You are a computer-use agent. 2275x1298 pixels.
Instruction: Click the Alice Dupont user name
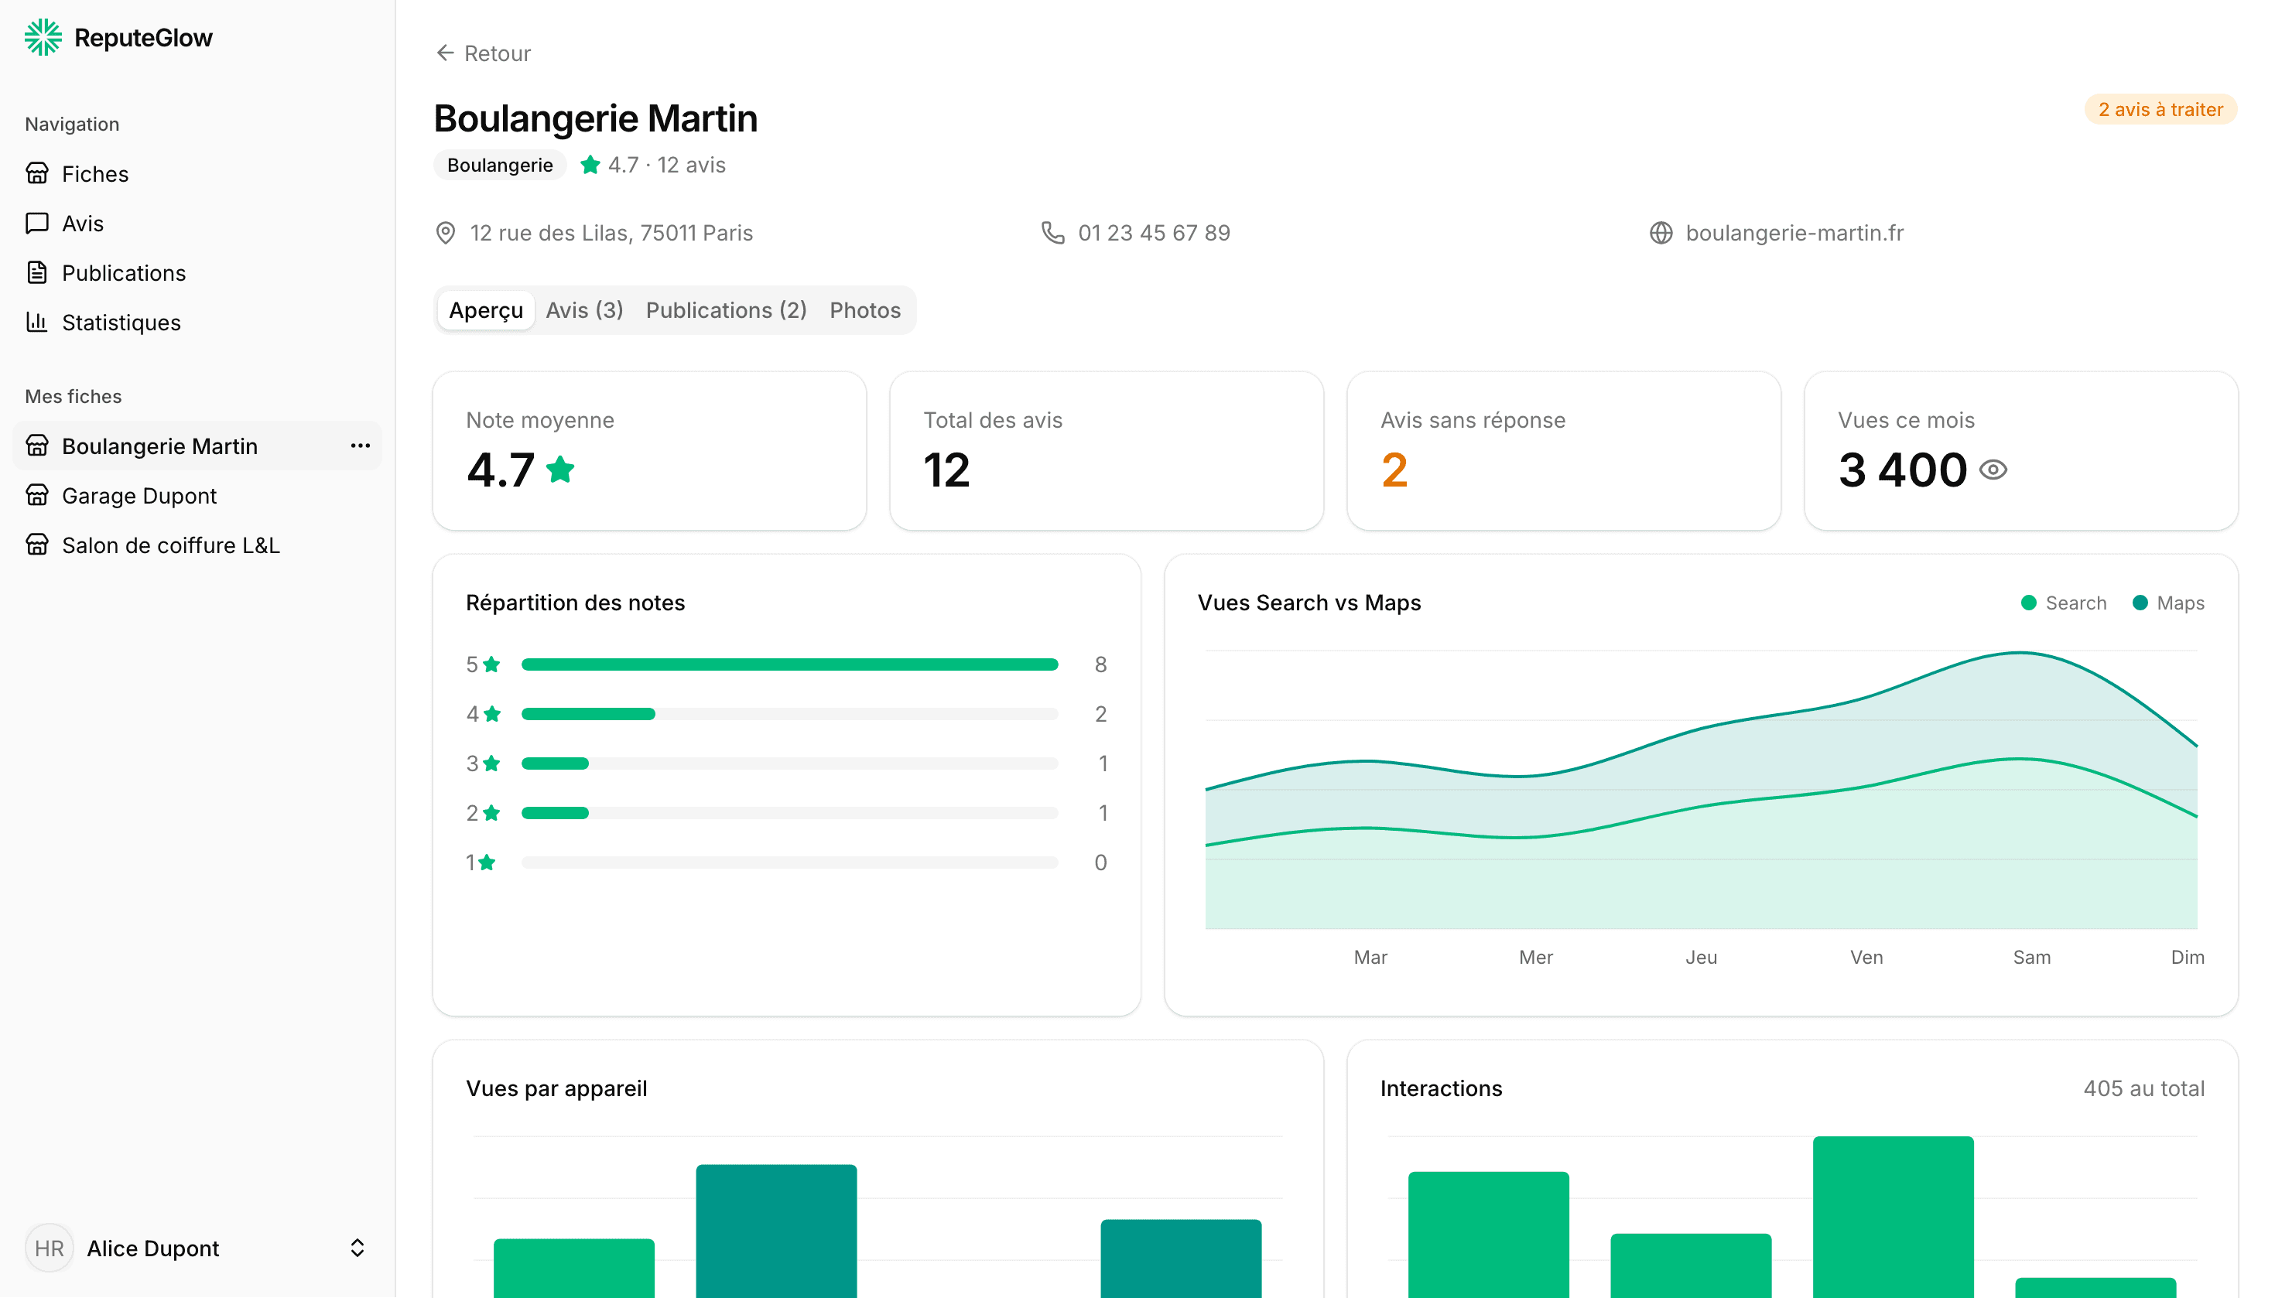pos(152,1248)
